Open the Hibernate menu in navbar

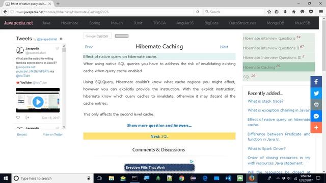click(x=70, y=23)
